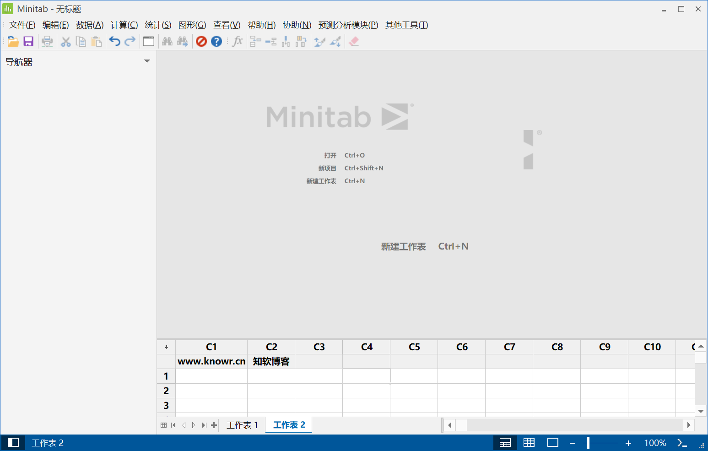Select the C1 column header
The width and height of the screenshot is (708, 451).
click(211, 347)
